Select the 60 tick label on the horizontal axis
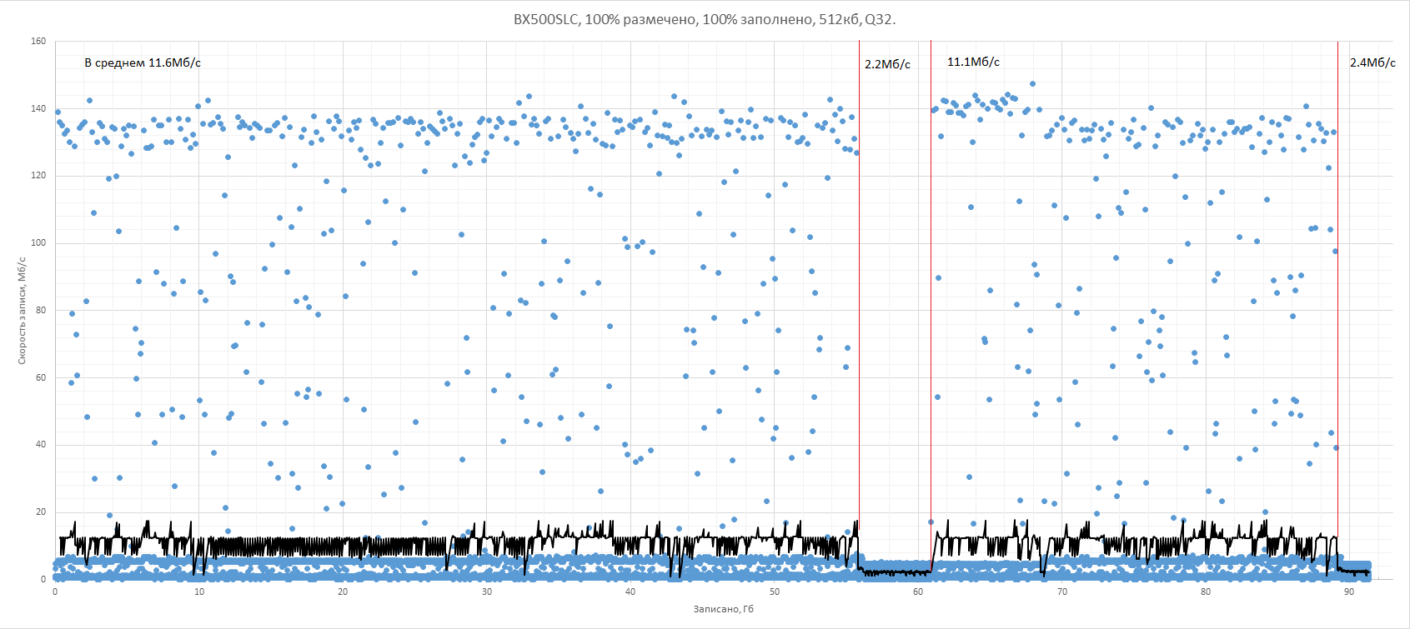This screenshot has height=629, width=1410. point(918,592)
